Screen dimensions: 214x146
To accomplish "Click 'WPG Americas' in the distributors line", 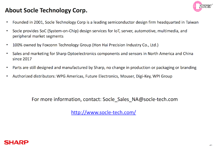I will [70, 76].
